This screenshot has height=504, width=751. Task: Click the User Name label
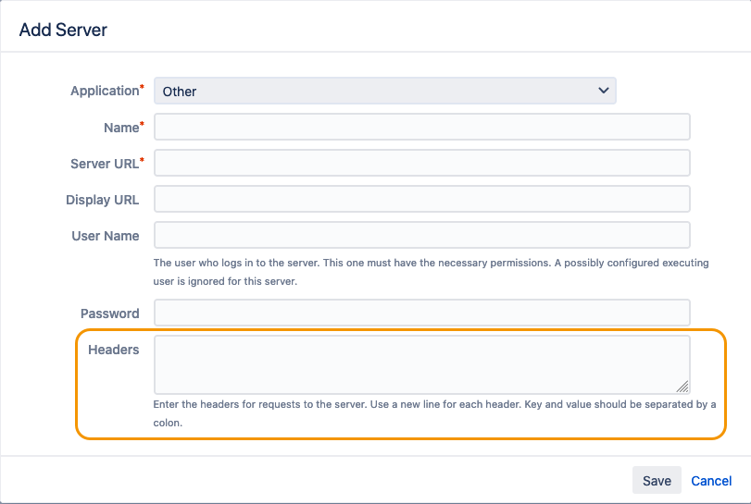tap(105, 236)
